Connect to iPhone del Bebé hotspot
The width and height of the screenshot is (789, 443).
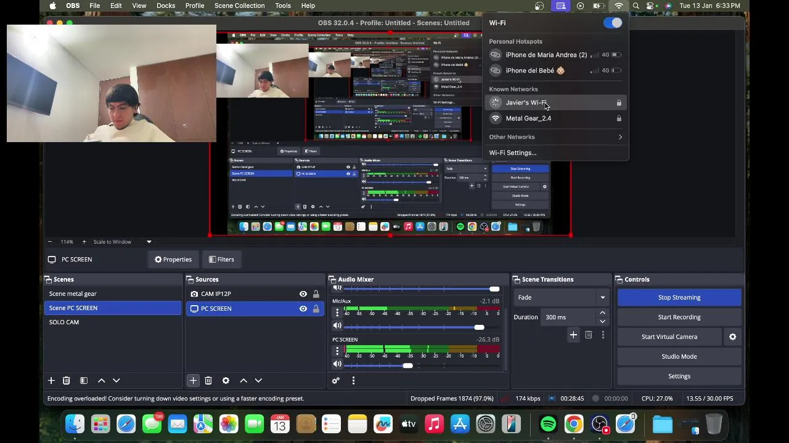coord(555,71)
